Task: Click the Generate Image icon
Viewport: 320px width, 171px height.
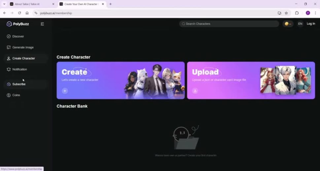Action: coord(9,47)
